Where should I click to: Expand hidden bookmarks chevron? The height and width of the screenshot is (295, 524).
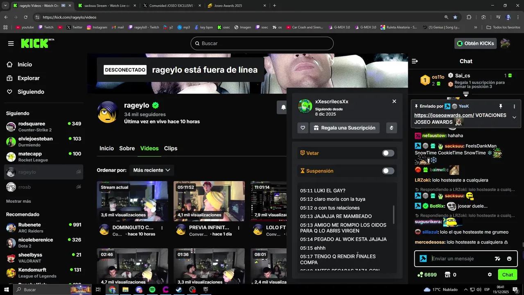[x=475, y=27]
